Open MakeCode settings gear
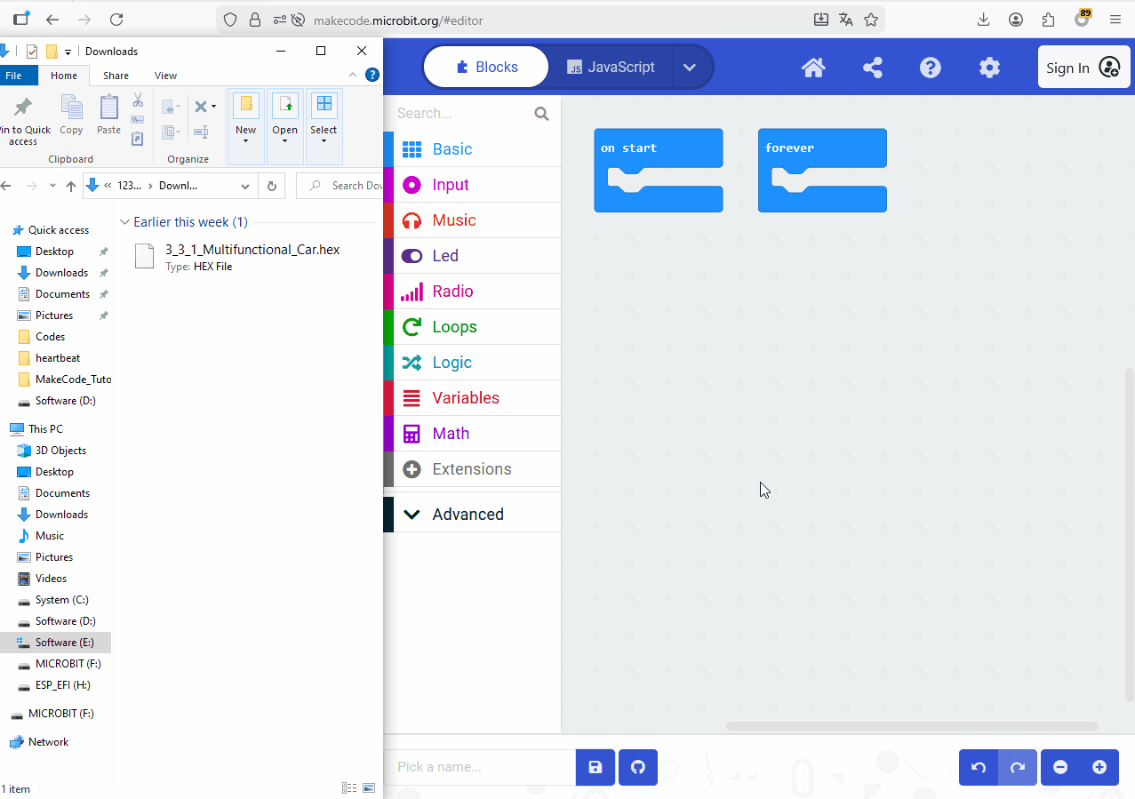The image size is (1135, 799). pos(989,68)
